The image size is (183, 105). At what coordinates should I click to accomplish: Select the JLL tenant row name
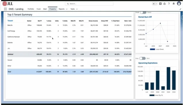[9, 48]
